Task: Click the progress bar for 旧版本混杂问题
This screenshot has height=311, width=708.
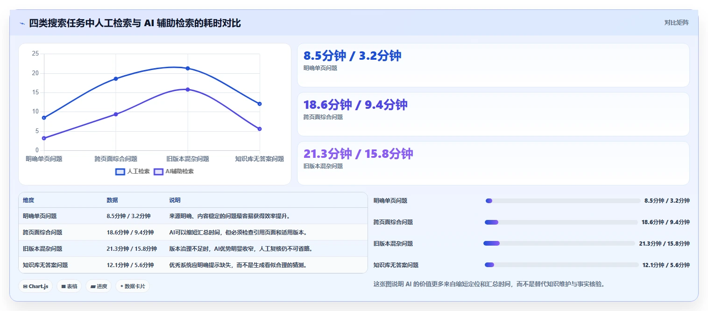Action: (x=559, y=243)
